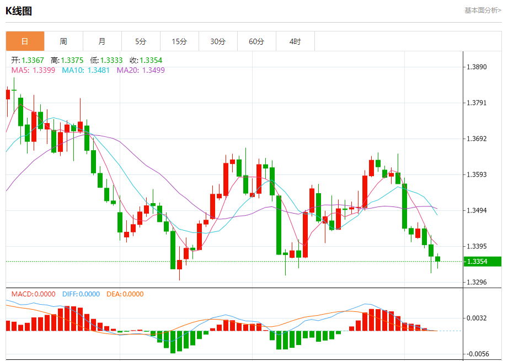Click the MA5: 1.3399 indicator label
Image resolution: width=508 pixels, height=361 pixels.
[33, 70]
